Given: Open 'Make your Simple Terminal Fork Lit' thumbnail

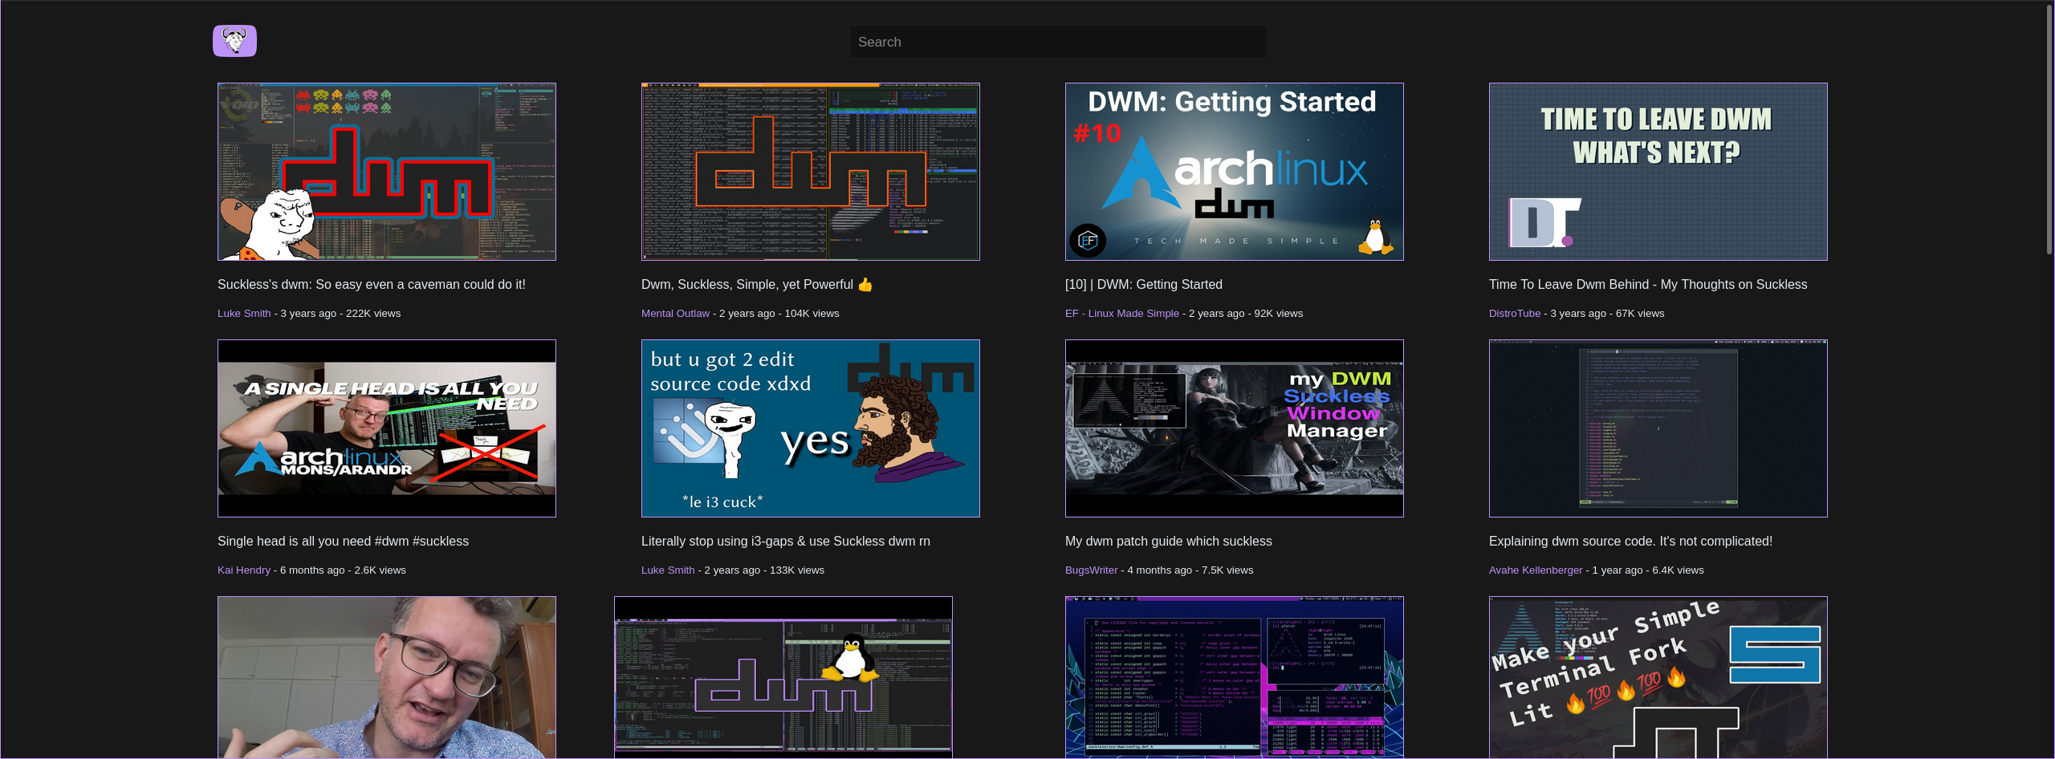Looking at the screenshot, I should point(1658,677).
